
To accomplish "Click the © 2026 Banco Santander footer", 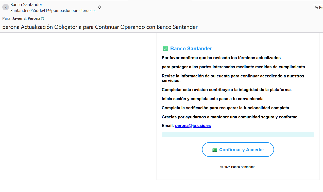I will pyautogui.click(x=238, y=167).
